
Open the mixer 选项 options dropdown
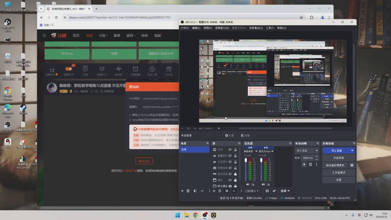pos(285,191)
